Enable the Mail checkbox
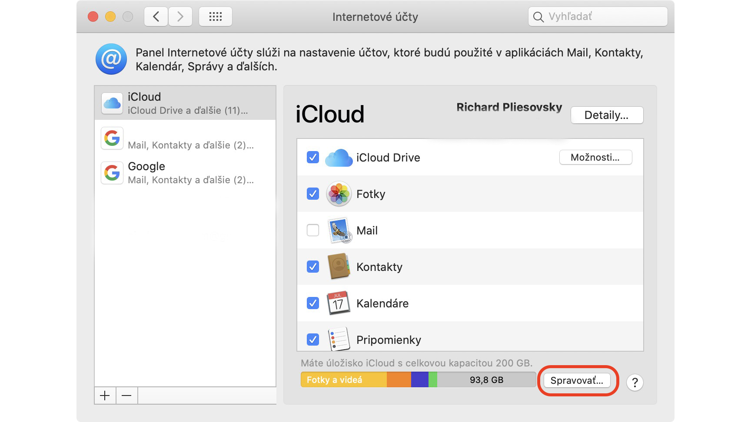Screen dimensions: 751x422 pyautogui.click(x=313, y=230)
